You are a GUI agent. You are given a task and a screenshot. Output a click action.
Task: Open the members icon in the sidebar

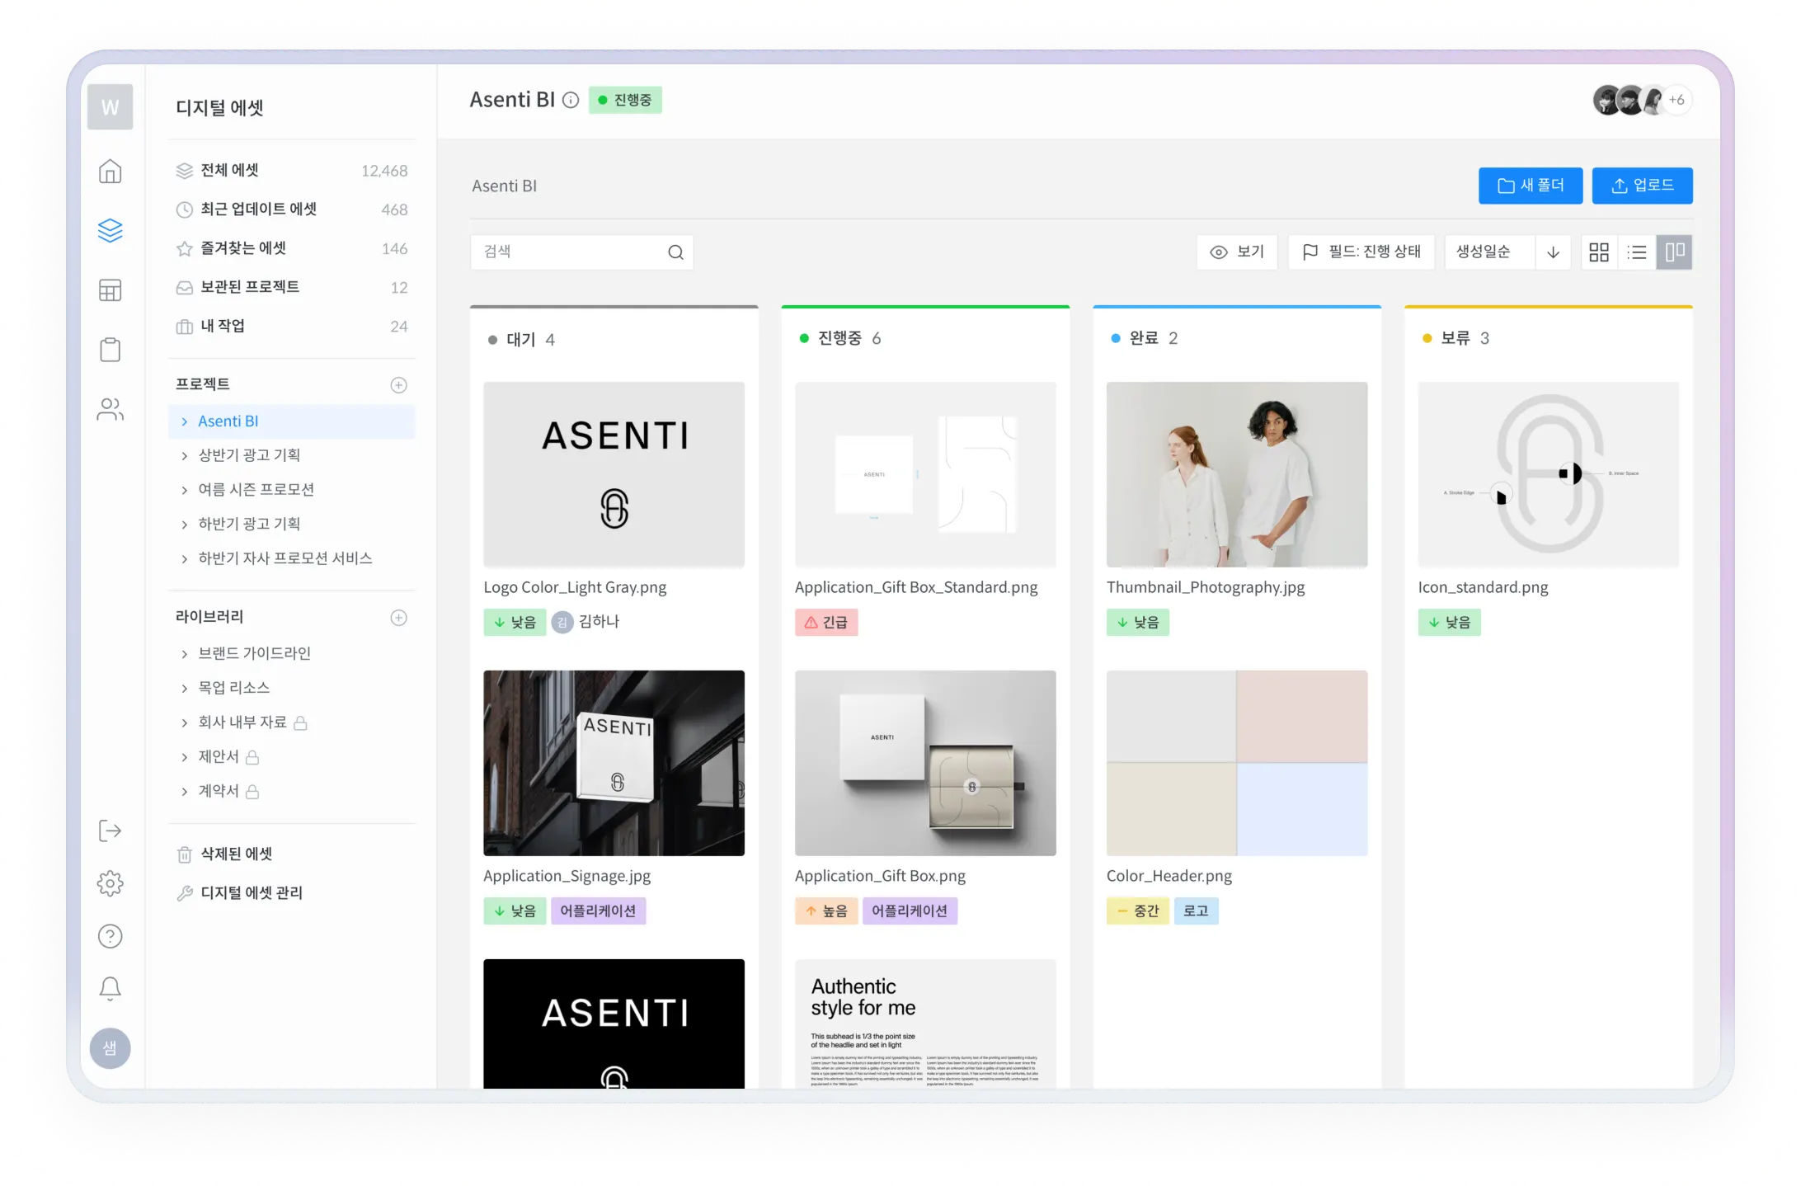[x=110, y=409]
